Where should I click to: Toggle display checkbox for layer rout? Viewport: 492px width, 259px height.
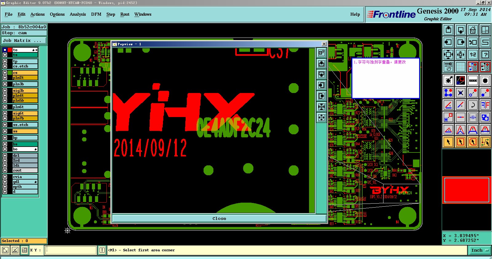5,170
